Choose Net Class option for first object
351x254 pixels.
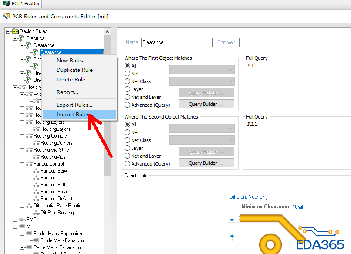(128, 81)
